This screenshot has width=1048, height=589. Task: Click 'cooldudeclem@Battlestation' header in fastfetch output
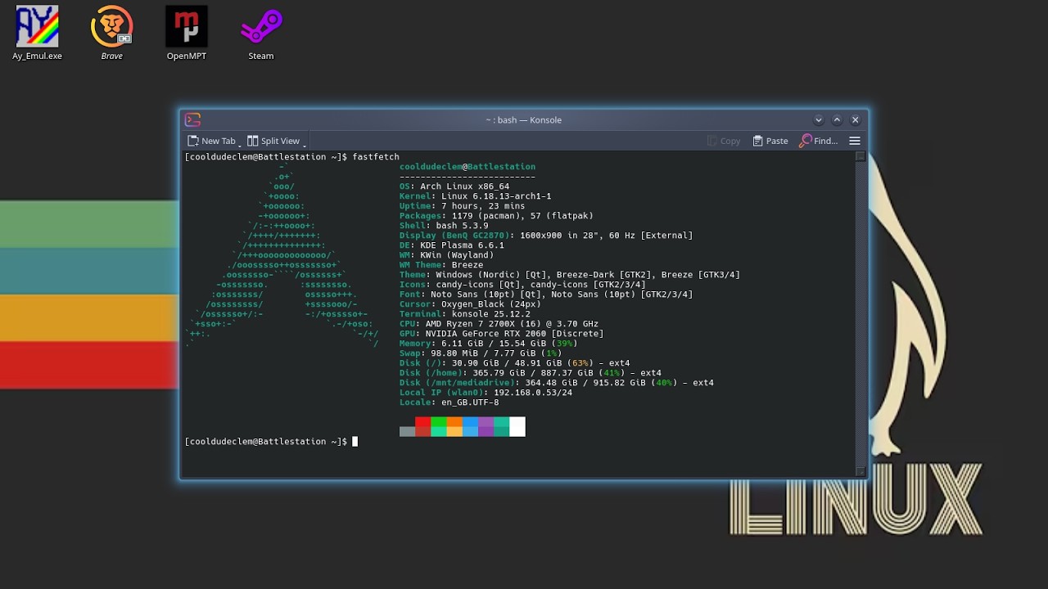pos(468,167)
